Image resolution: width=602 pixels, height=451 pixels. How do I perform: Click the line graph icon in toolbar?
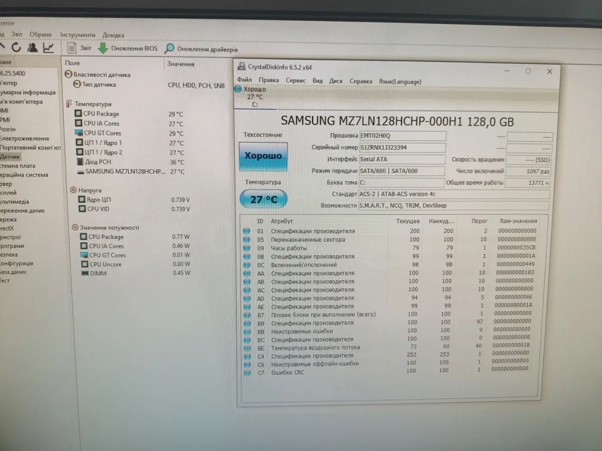click(x=48, y=48)
